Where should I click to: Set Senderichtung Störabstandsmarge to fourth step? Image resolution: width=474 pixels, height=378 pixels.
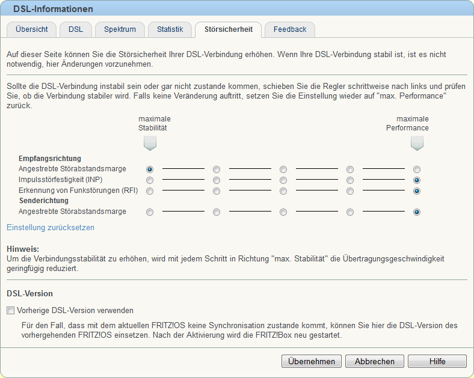coord(350,212)
